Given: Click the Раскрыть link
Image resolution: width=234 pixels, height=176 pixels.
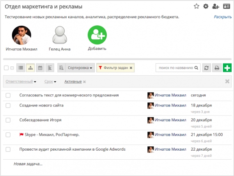Looking at the screenshot, I should tap(223, 17).
